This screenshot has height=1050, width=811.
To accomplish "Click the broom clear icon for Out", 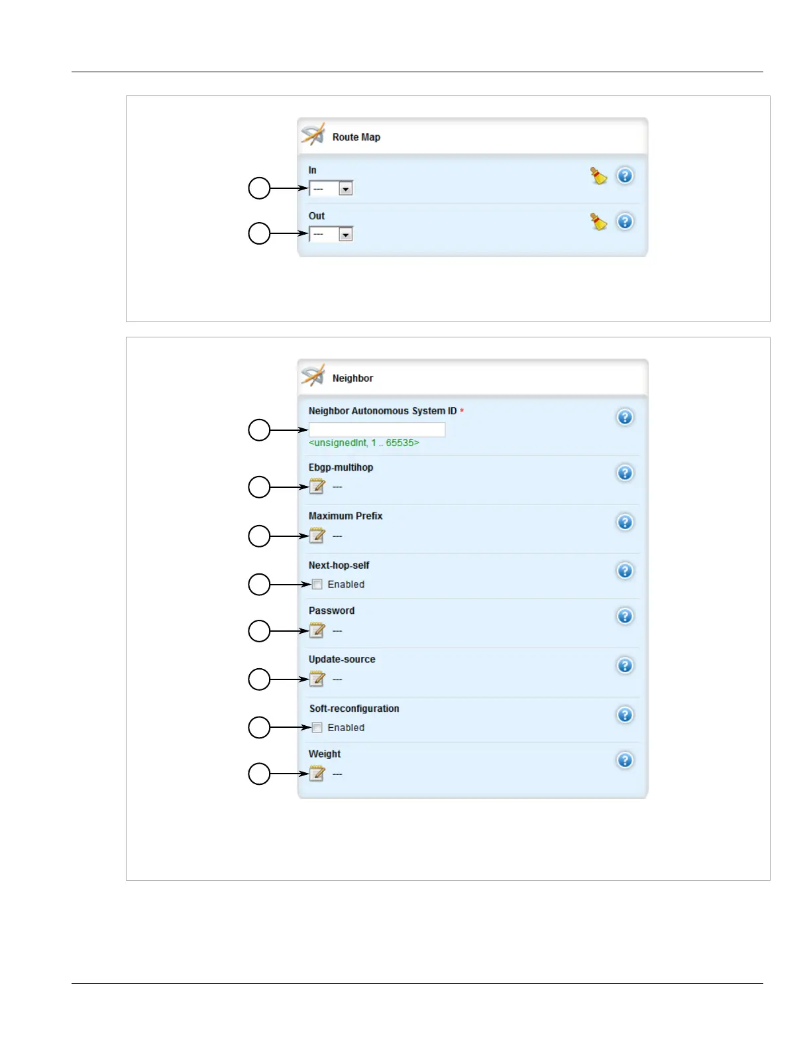I will click(598, 222).
